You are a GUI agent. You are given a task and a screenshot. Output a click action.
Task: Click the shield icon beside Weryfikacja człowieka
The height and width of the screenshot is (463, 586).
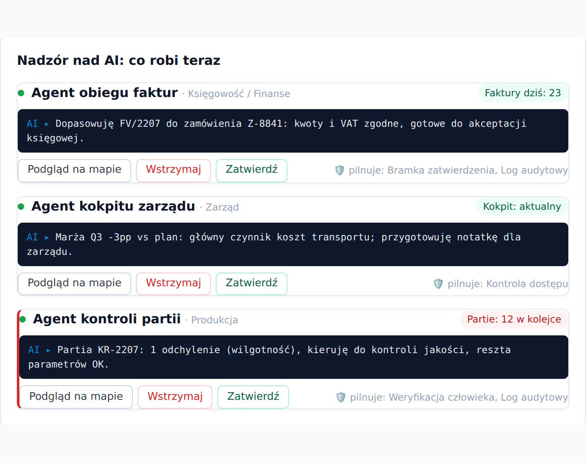pyautogui.click(x=341, y=397)
